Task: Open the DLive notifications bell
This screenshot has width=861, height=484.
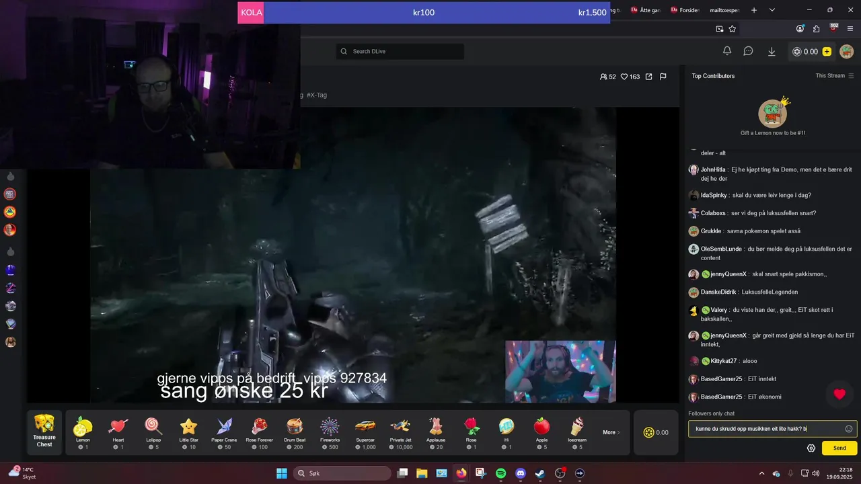Action: 727,51
